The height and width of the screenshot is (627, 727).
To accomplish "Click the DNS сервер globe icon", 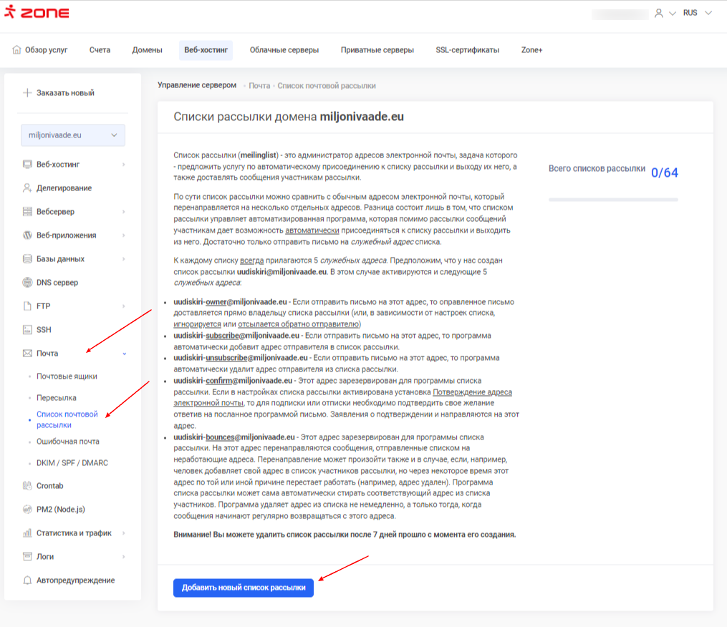I will pos(27,283).
